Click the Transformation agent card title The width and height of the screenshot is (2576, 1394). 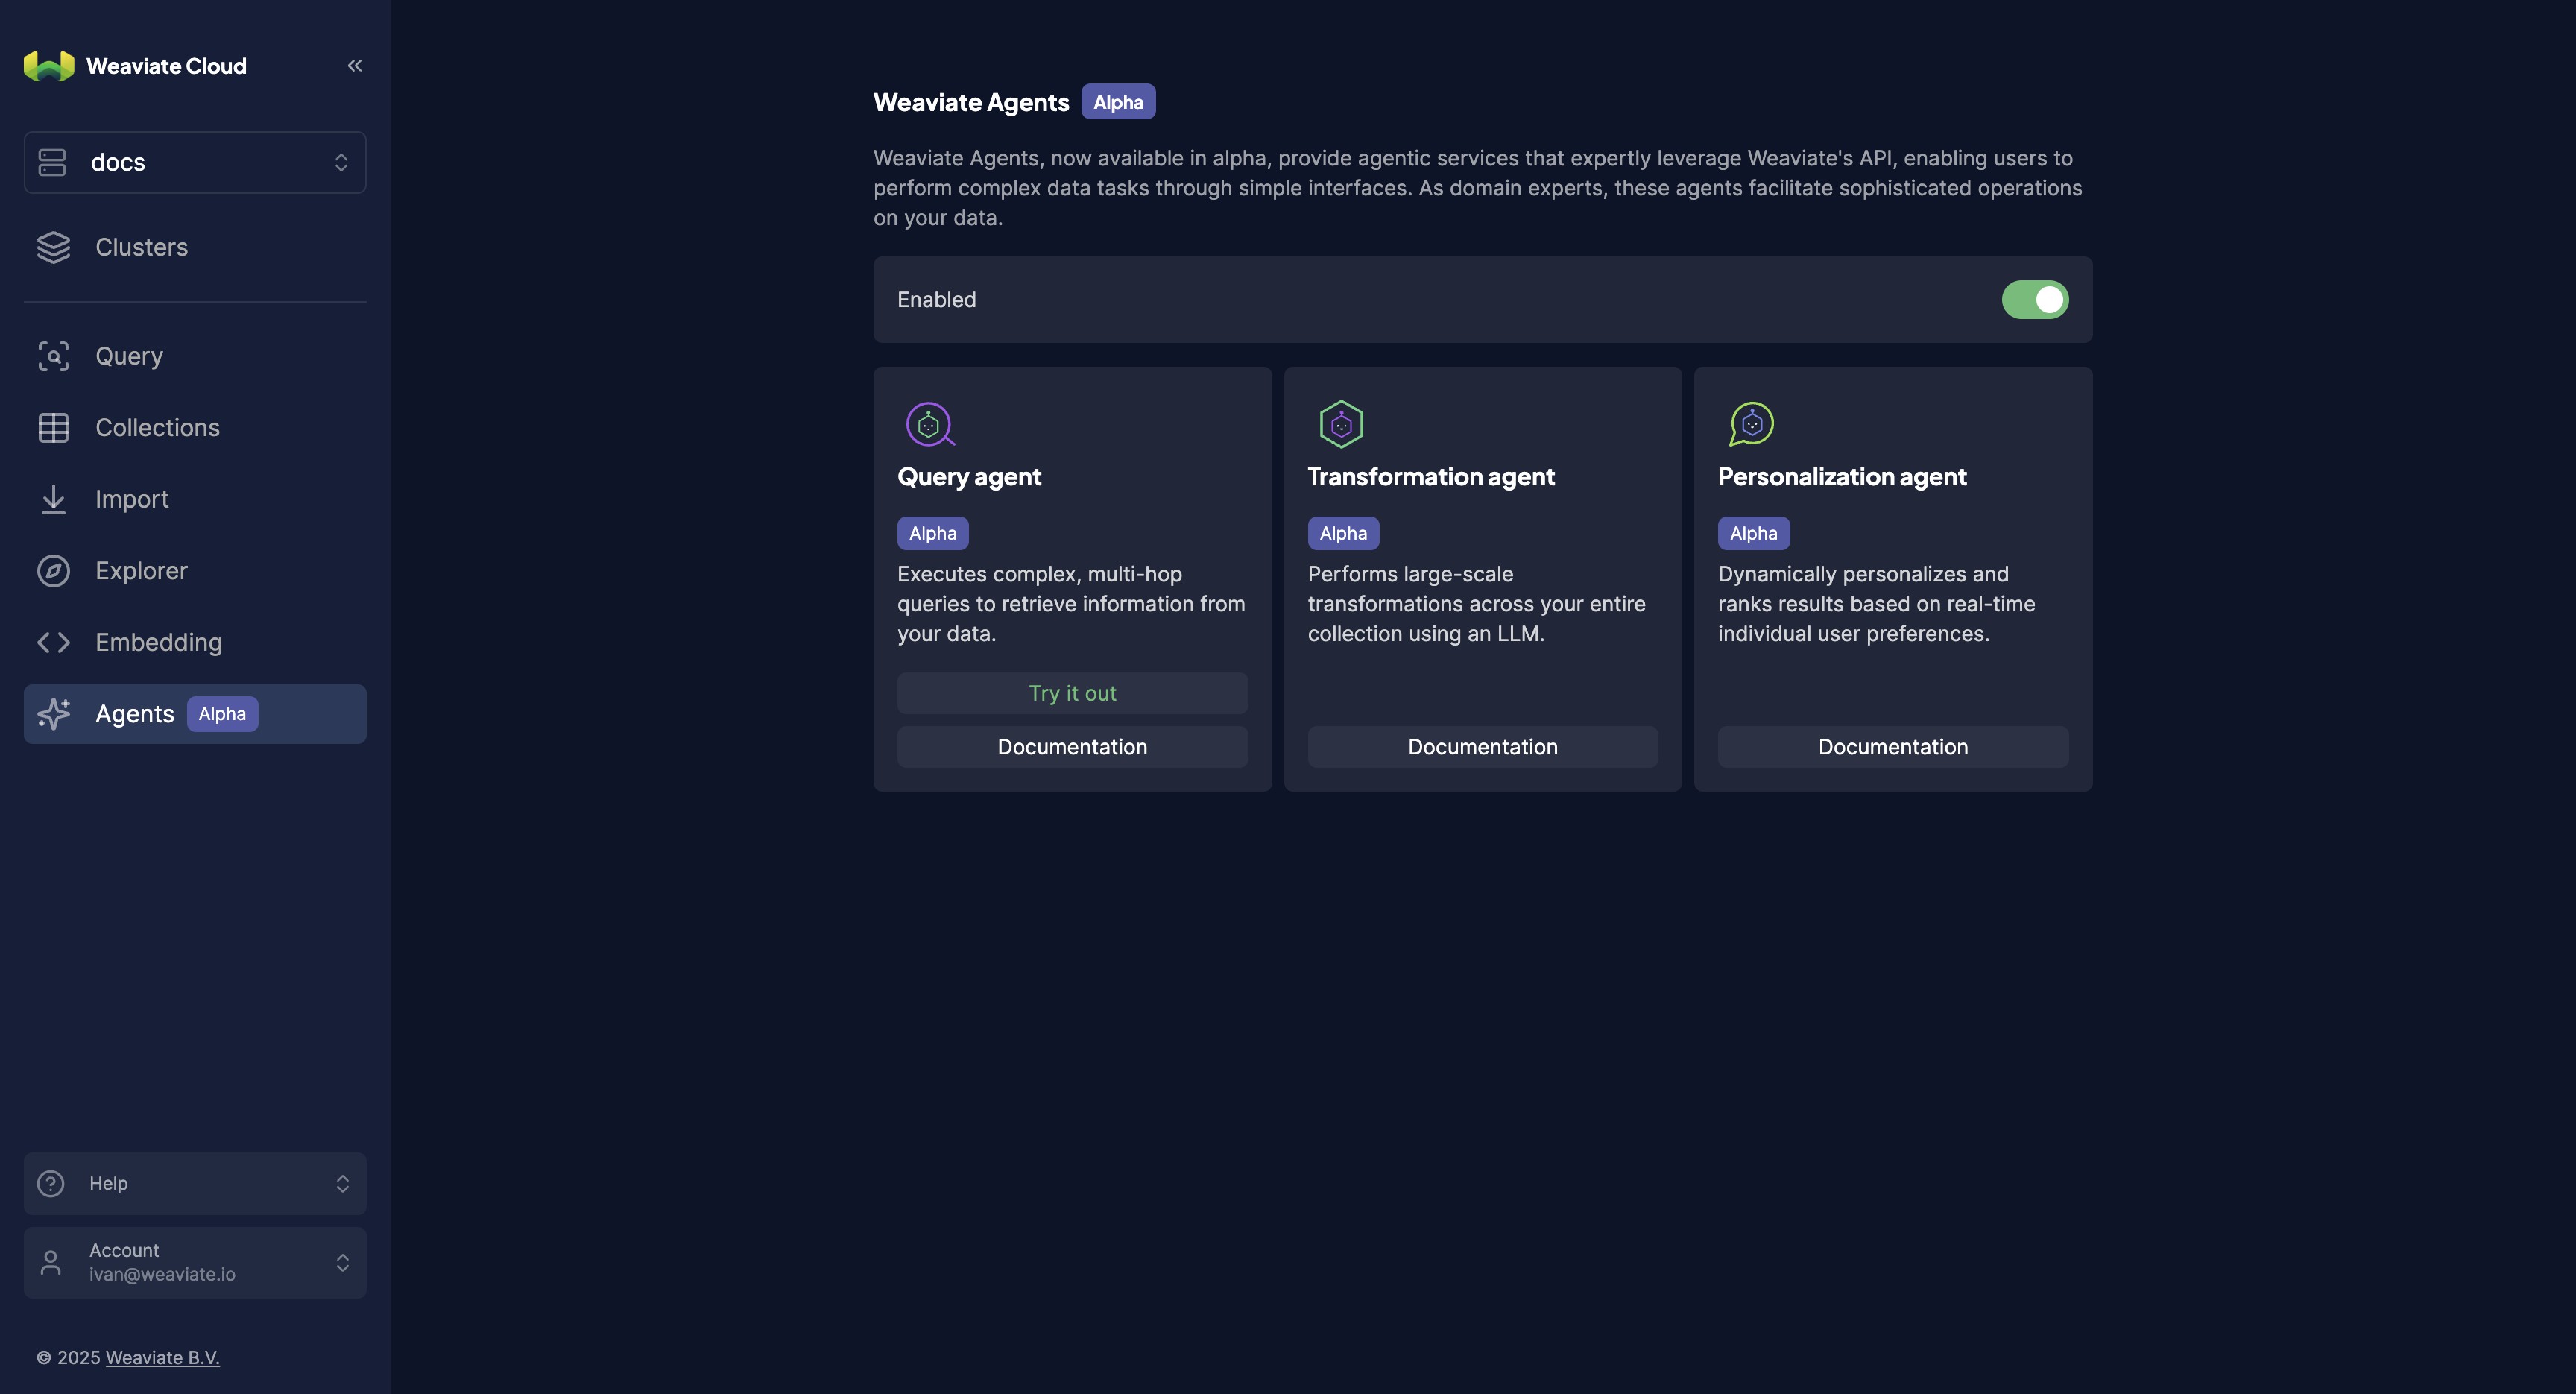click(x=1431, y=477)
